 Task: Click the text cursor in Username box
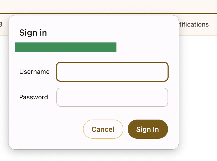click(x=62, y=71)
